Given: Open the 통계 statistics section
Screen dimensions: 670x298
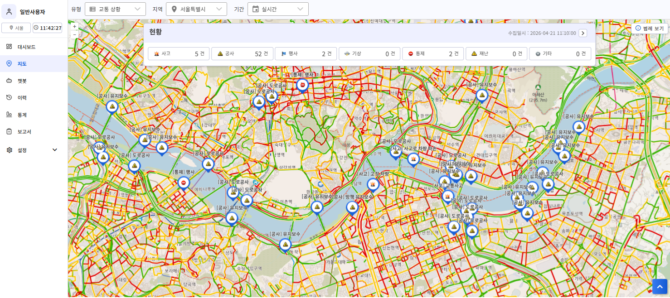Looking at the screenshot, I should 34,115.
